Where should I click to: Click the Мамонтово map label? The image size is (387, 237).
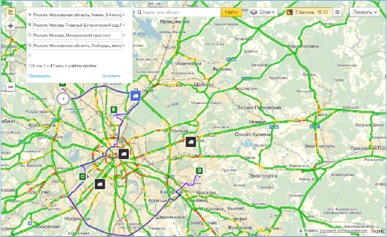[x=347, y=65]
